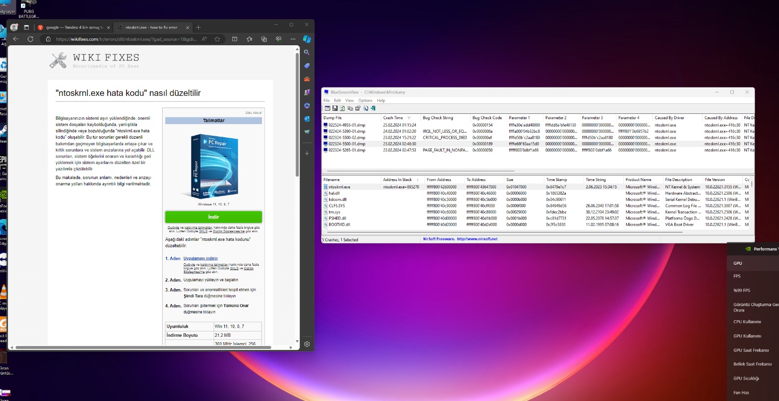Click the Save icon in BlueScreenView toolbar
779x401 pixels.
click(335, 109)
